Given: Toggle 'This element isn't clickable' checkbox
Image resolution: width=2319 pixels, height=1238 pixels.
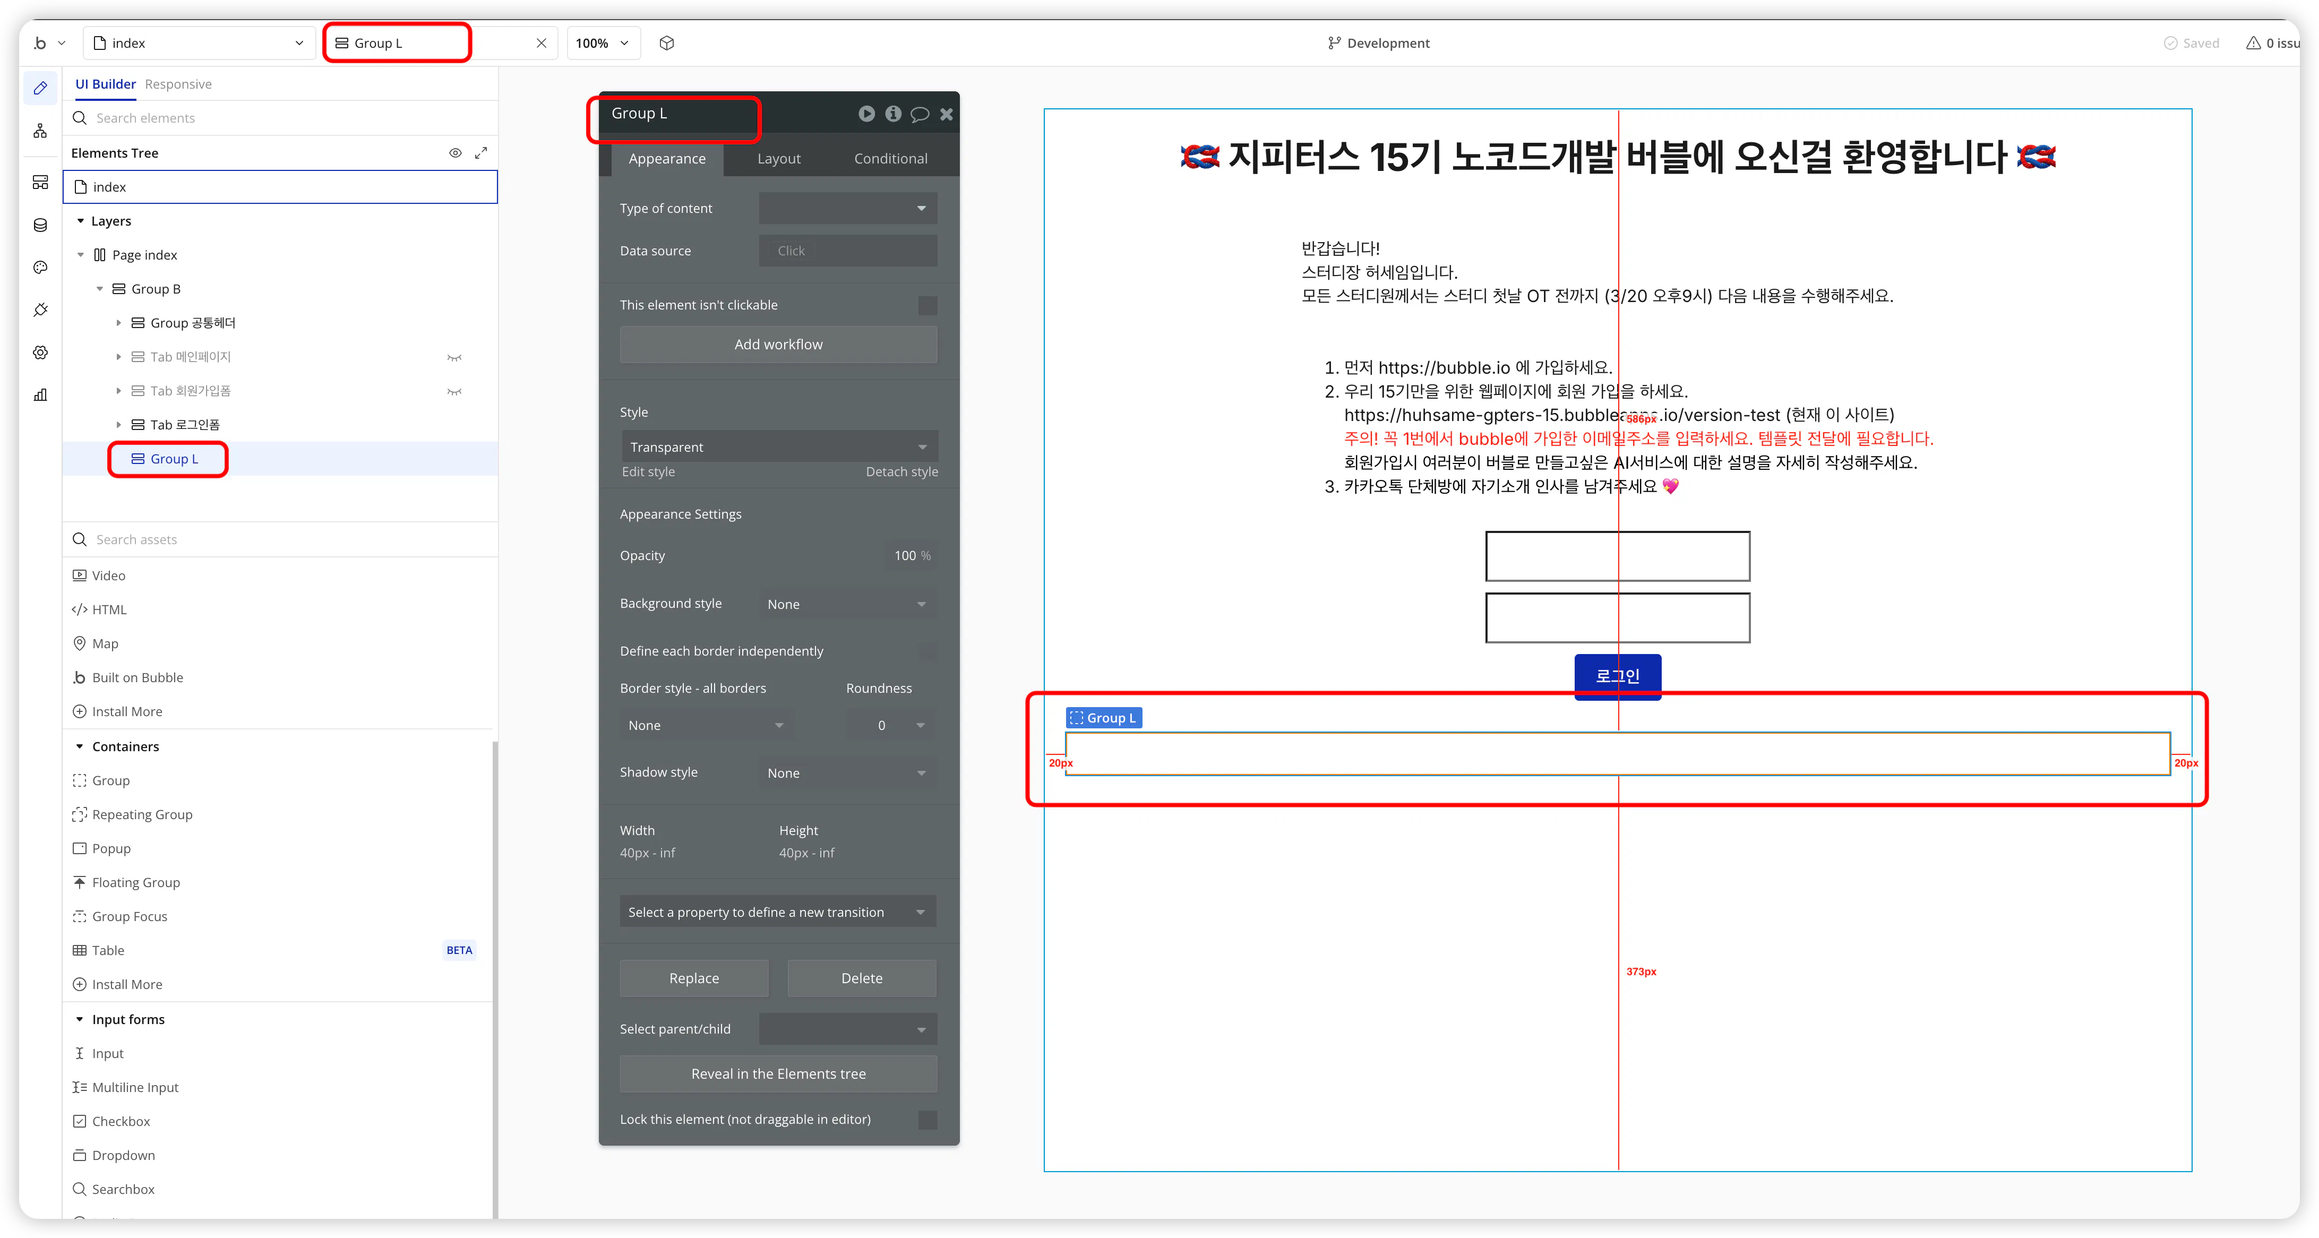Looking at the screenshot, I should point(927,305).
